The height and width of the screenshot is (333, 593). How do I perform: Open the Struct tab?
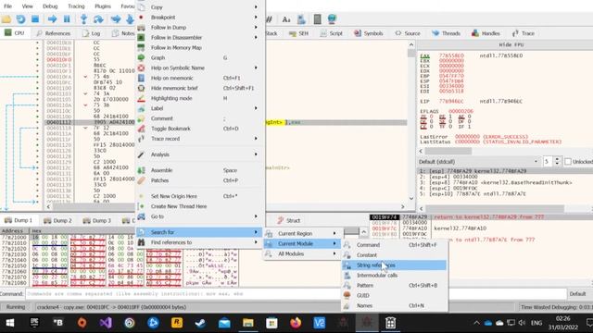[288, 220]
